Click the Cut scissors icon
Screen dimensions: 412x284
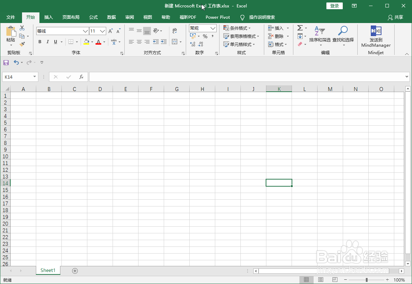coord(22,28)
